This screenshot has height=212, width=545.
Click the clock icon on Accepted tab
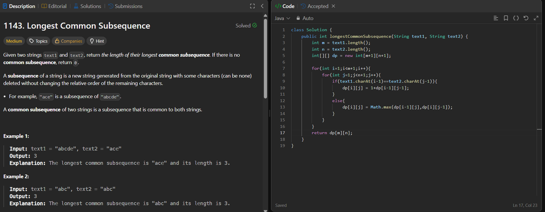click(x=304, y=6)
